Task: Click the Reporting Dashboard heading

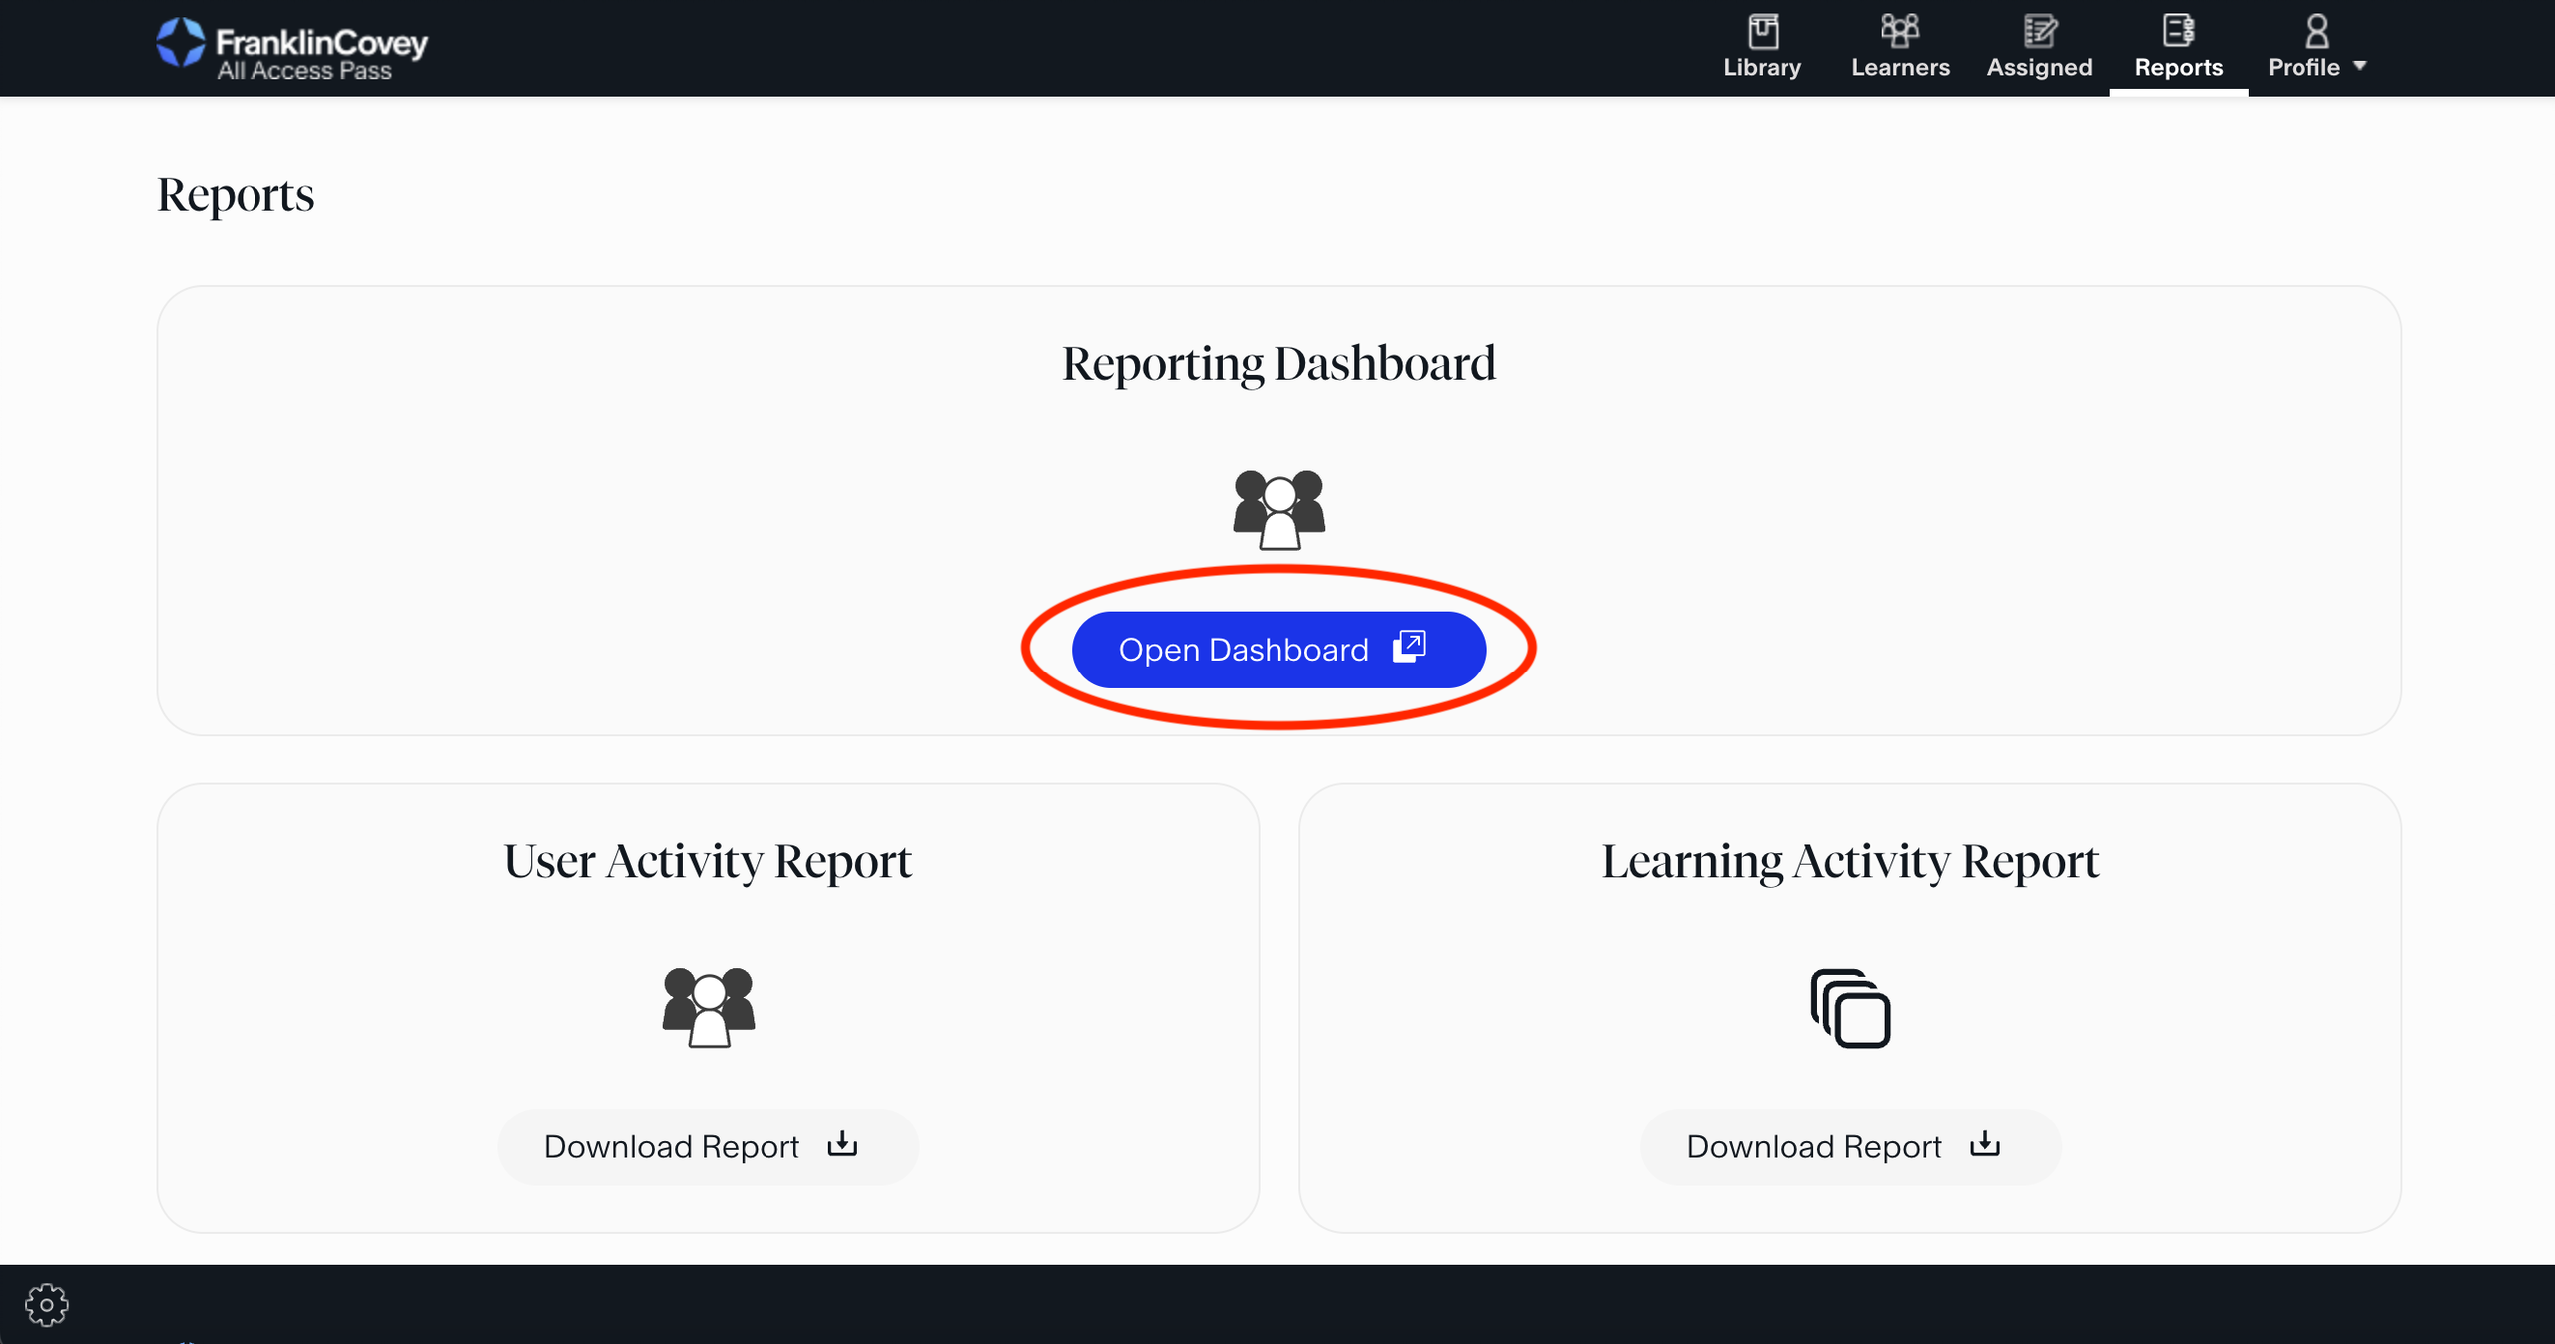Action: pos(1278,363)
